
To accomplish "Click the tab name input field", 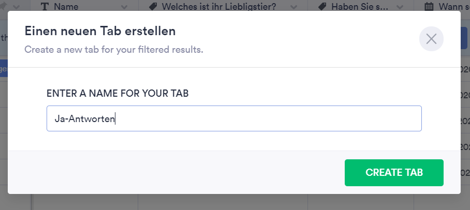I will (x=234, y=118).
